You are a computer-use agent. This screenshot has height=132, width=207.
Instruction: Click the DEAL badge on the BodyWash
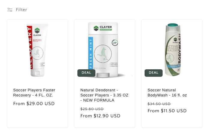(x=154, y=73)
